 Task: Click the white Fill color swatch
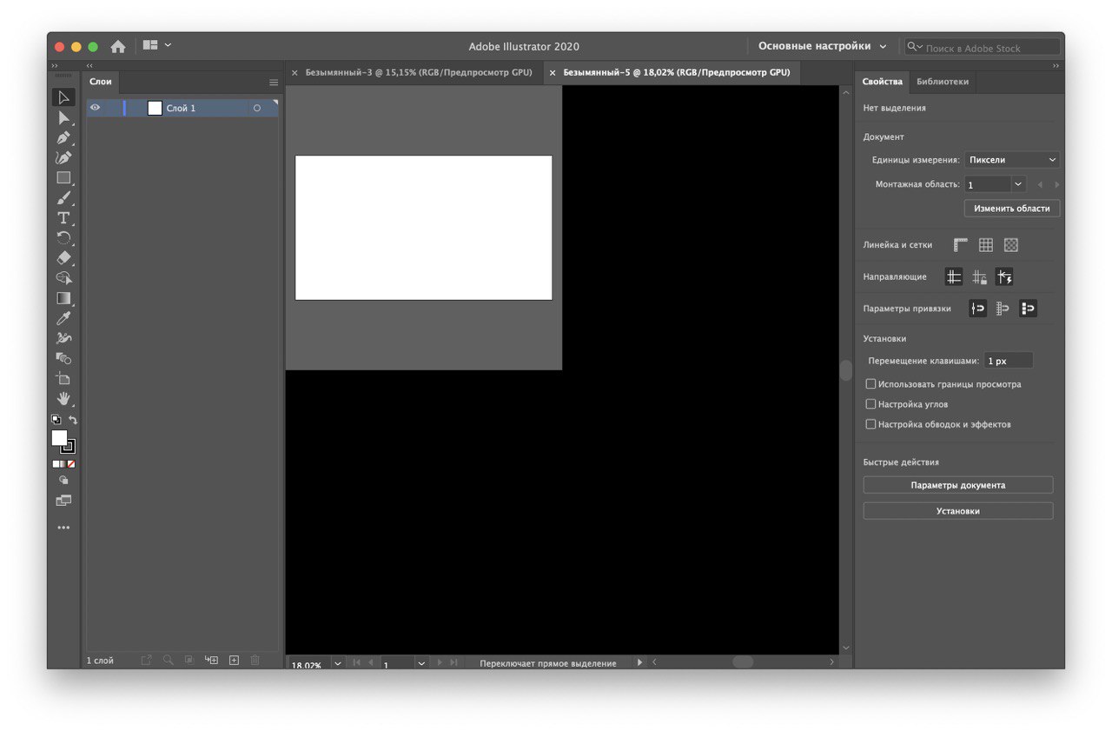59,438
